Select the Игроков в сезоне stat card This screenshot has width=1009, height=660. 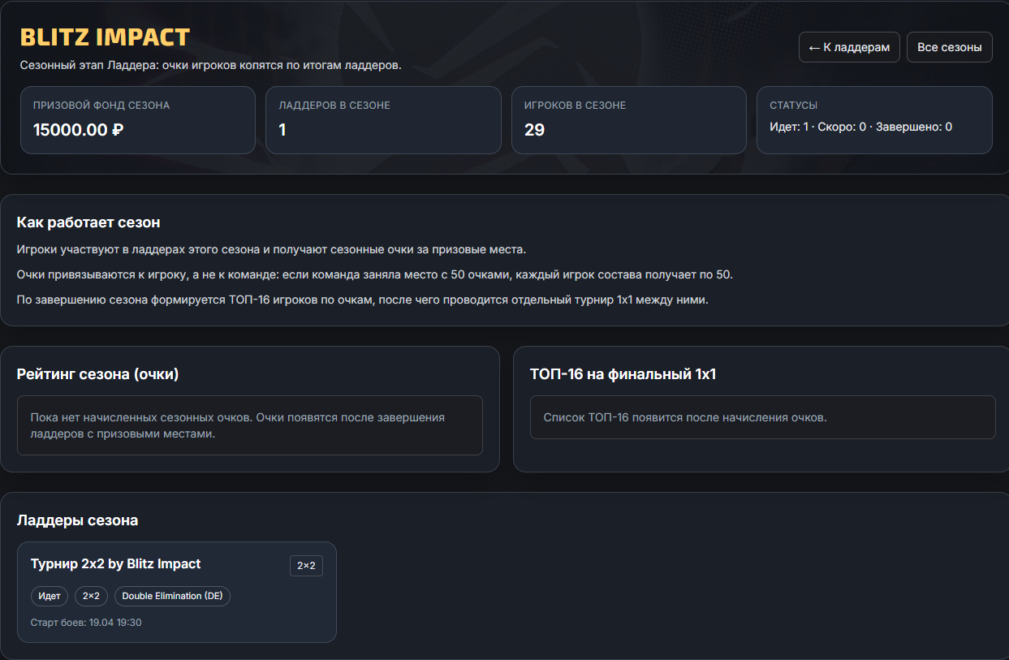click(x=628, y=120)
